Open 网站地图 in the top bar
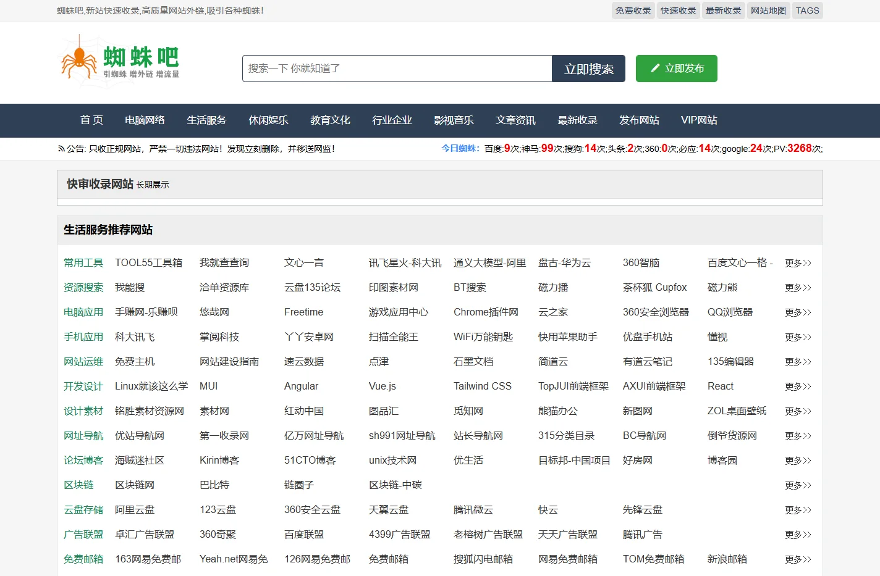The image size is (880, 576). coord(768,10)
